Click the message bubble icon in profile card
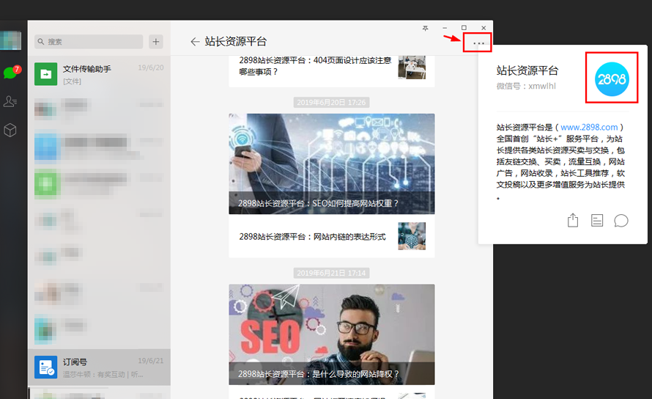652x399 pixels. [621, 221]
